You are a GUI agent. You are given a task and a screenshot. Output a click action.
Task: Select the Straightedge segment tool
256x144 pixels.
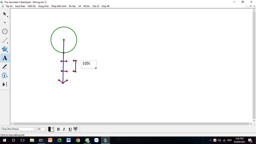point(4,40)
